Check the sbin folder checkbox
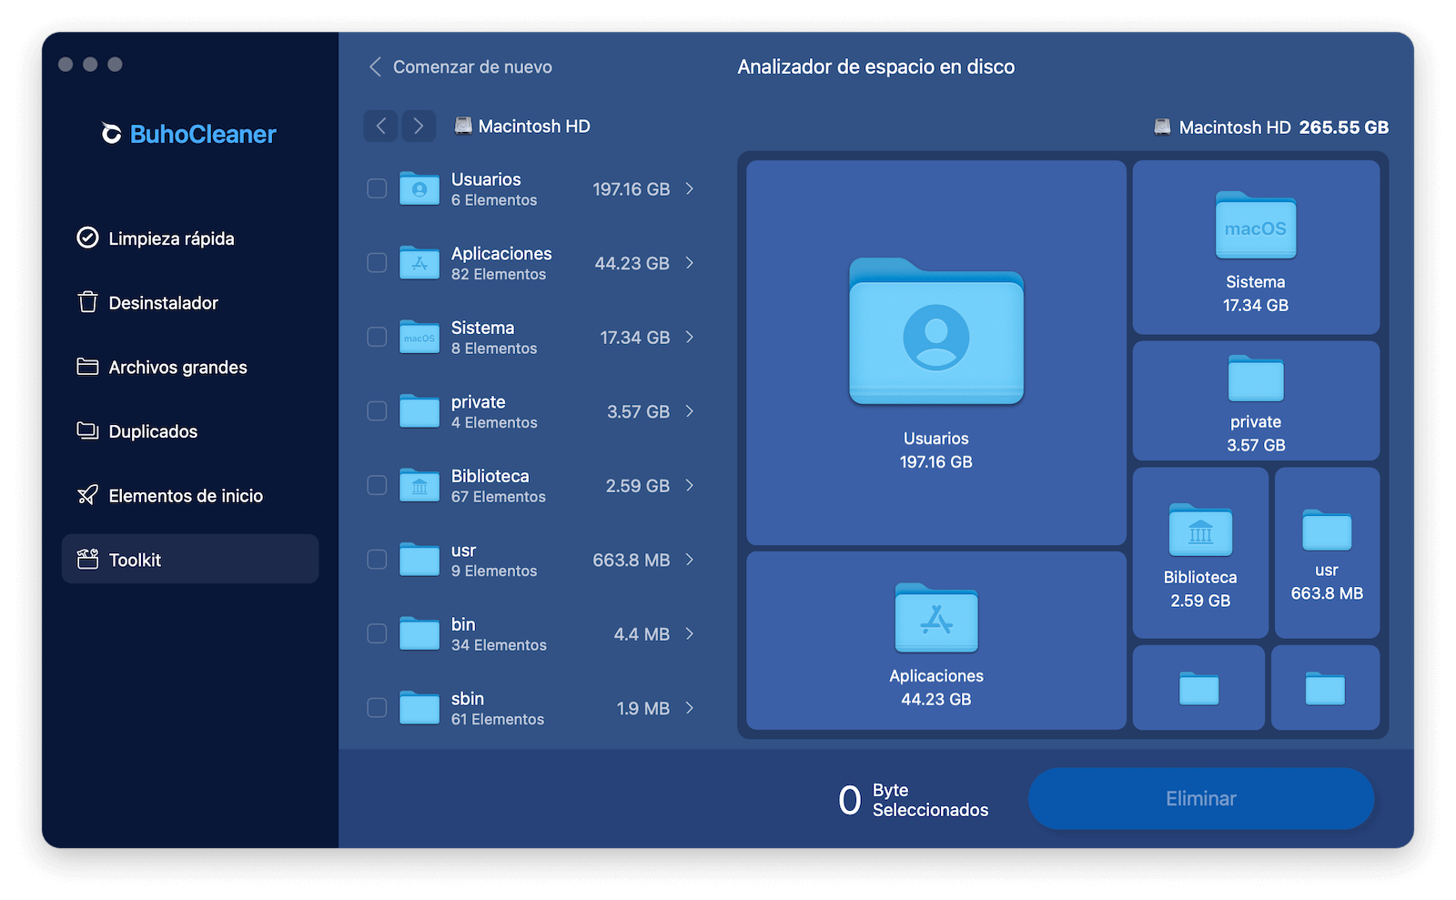 click(377, 708)
